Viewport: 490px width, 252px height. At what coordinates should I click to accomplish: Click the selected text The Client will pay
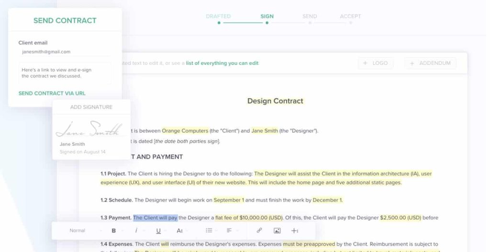coord(156,218)
